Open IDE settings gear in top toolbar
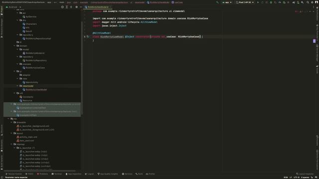The width and height of the screenshot is (319, 179). [312, 2]
